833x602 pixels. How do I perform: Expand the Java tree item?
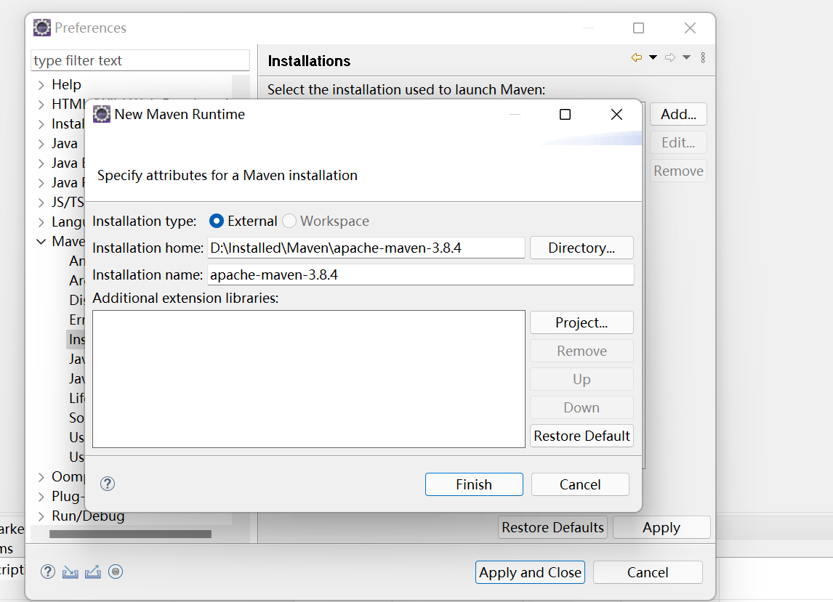click(x=41, y=143)
